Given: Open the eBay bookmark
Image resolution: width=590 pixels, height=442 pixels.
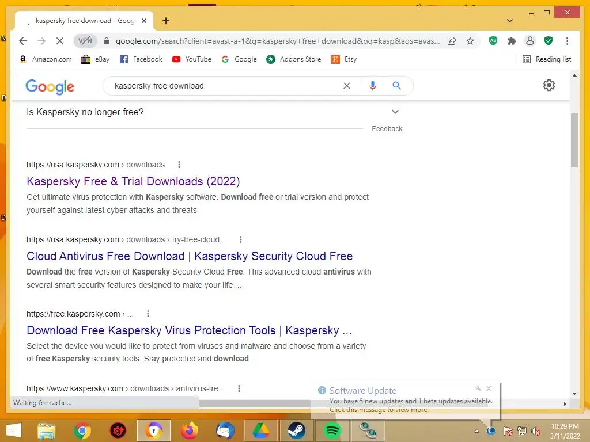Looking at the screenshot, I should tap(96, 59).
